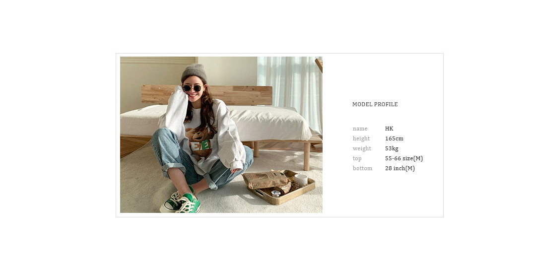
Task: Click the MODEL PROFILE heading
Action: (375, 105)
